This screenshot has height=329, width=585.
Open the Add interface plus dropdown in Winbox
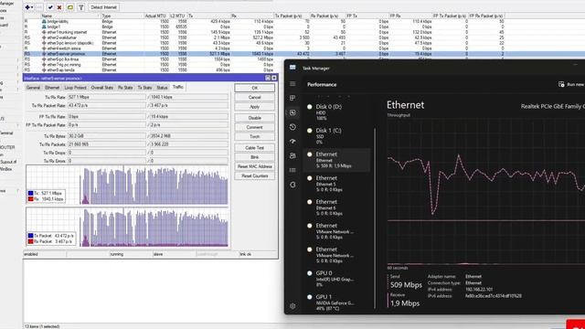click(28, 7)
